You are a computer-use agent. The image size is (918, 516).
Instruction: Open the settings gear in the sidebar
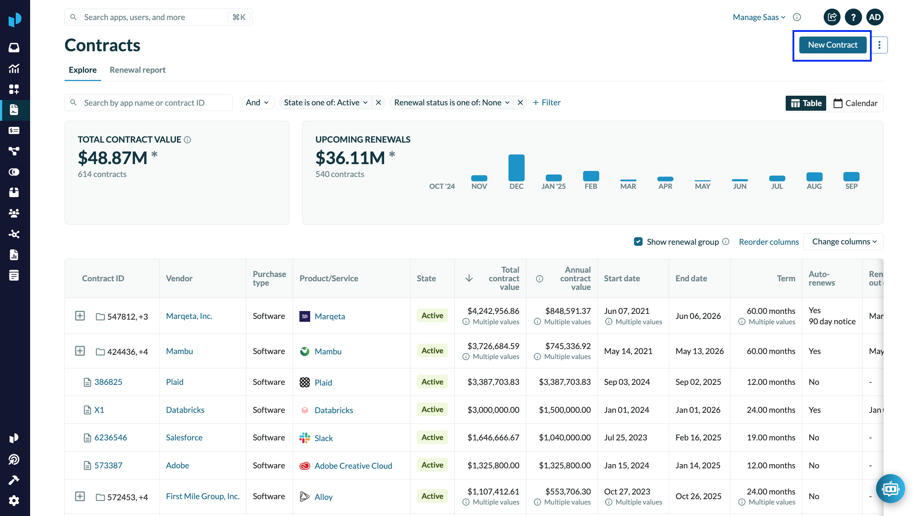pyautogui.click(x=14, y=501)
